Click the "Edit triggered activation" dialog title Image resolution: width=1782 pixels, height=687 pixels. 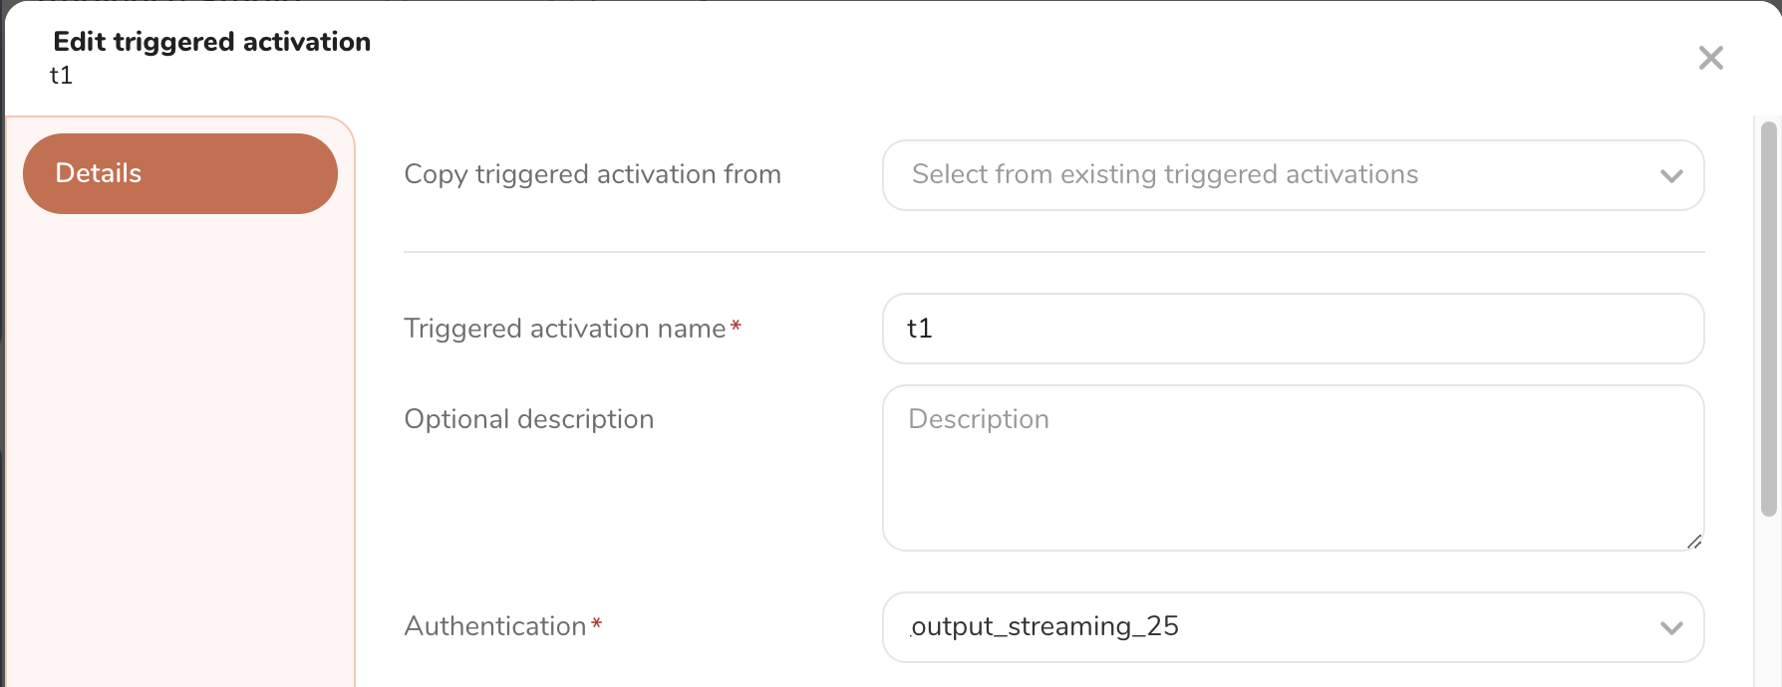point(211,42)
